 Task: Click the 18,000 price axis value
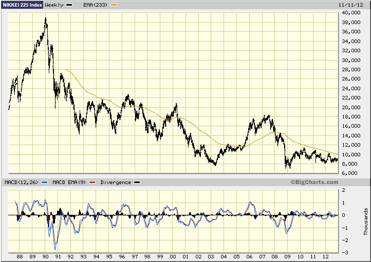351,116
